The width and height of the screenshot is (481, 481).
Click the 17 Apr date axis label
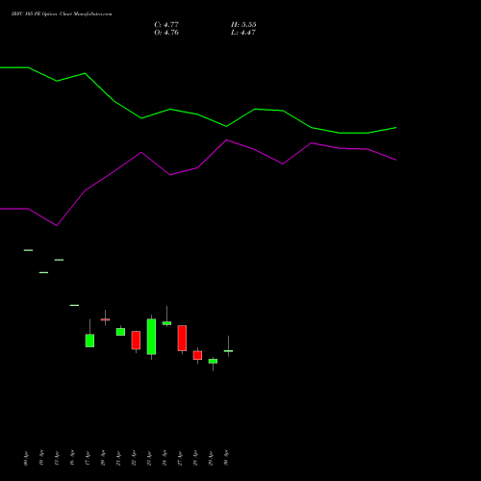[88, 458]
